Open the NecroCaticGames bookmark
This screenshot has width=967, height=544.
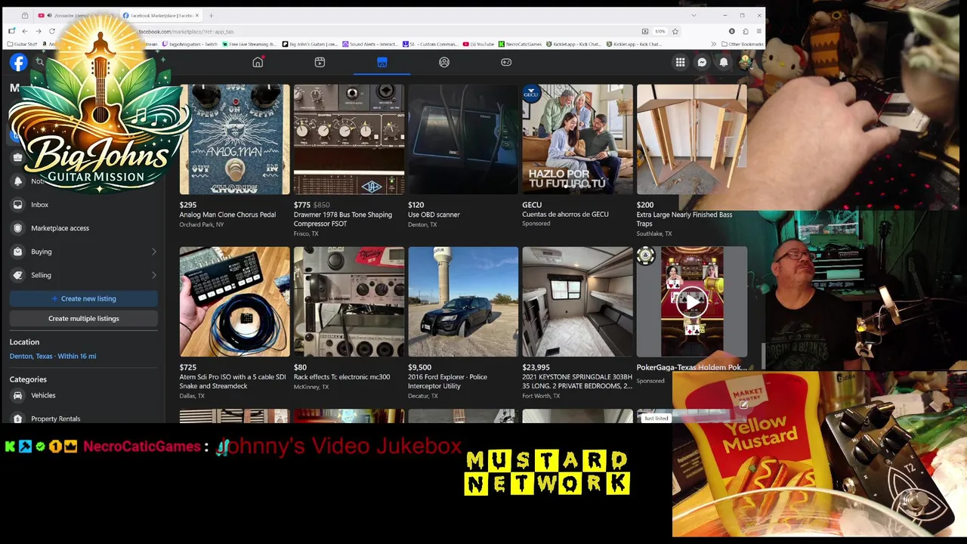pyautogui.click(x=520, y=44)
